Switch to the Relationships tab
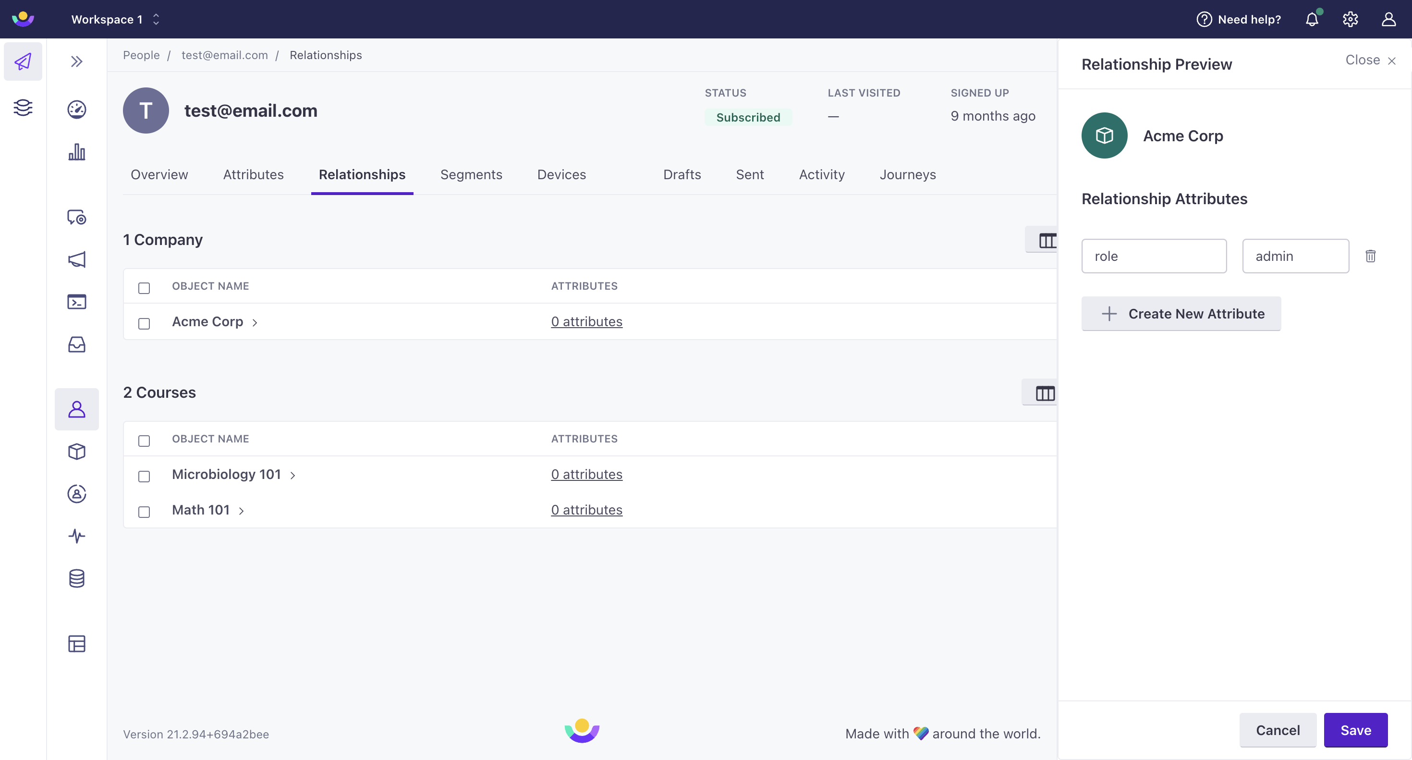This screenshot has width=1412, height=760. (362, 174)
